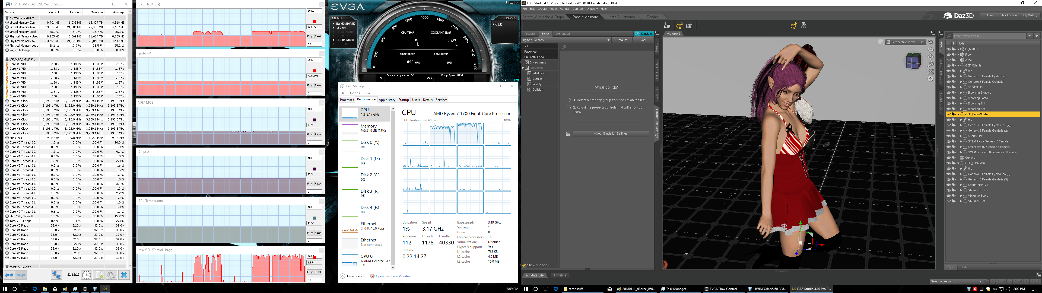Click the viewport zoom magnifier tool
This screenshot has height=293, width=1042.
pos(931,64)
